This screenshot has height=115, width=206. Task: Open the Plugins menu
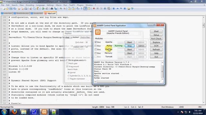(80, 5)
